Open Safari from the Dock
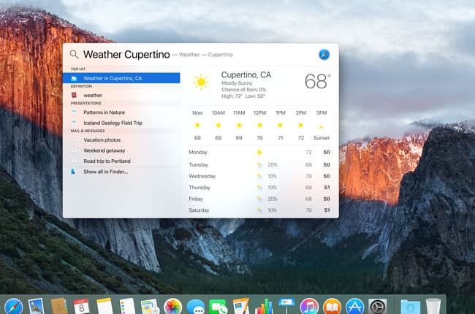Screen dimensions: 475x314 pos(14,307)
